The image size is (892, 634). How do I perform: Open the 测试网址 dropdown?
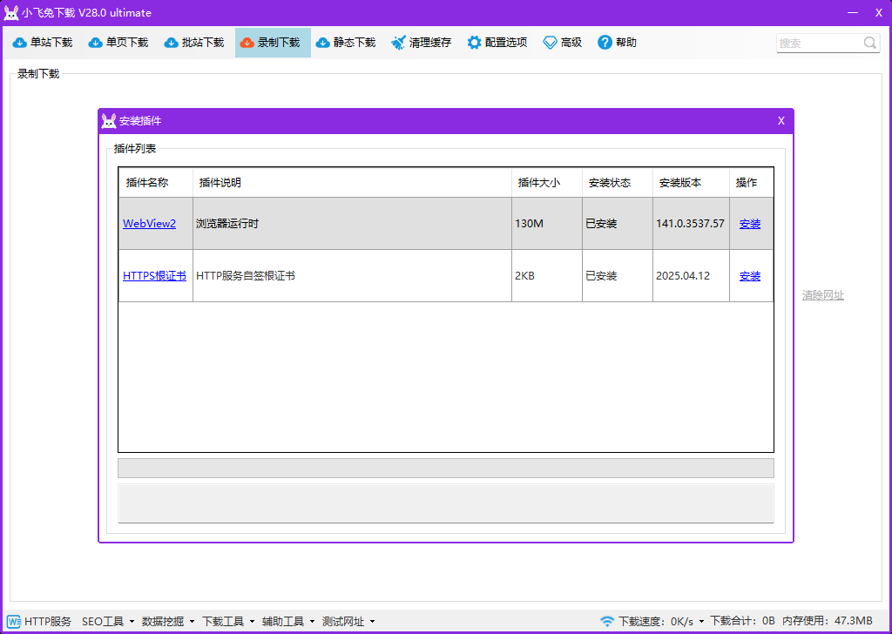(348, 621)
